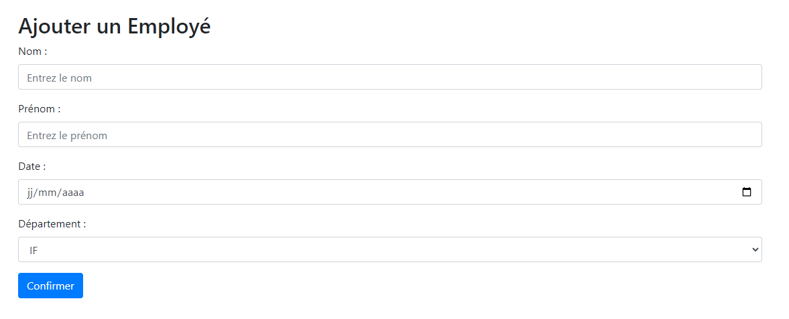Viewport: 789px width, 319px height.
Task: Select the month segment 'mm' in Date
Action: point(47,193)
